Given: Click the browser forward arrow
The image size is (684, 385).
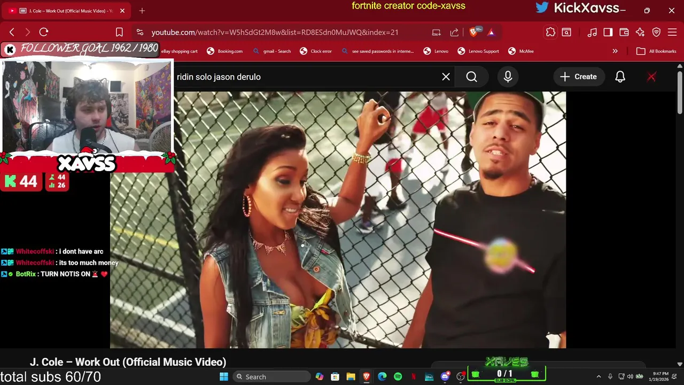Looking at the screenshot, I should pos(28,32).
